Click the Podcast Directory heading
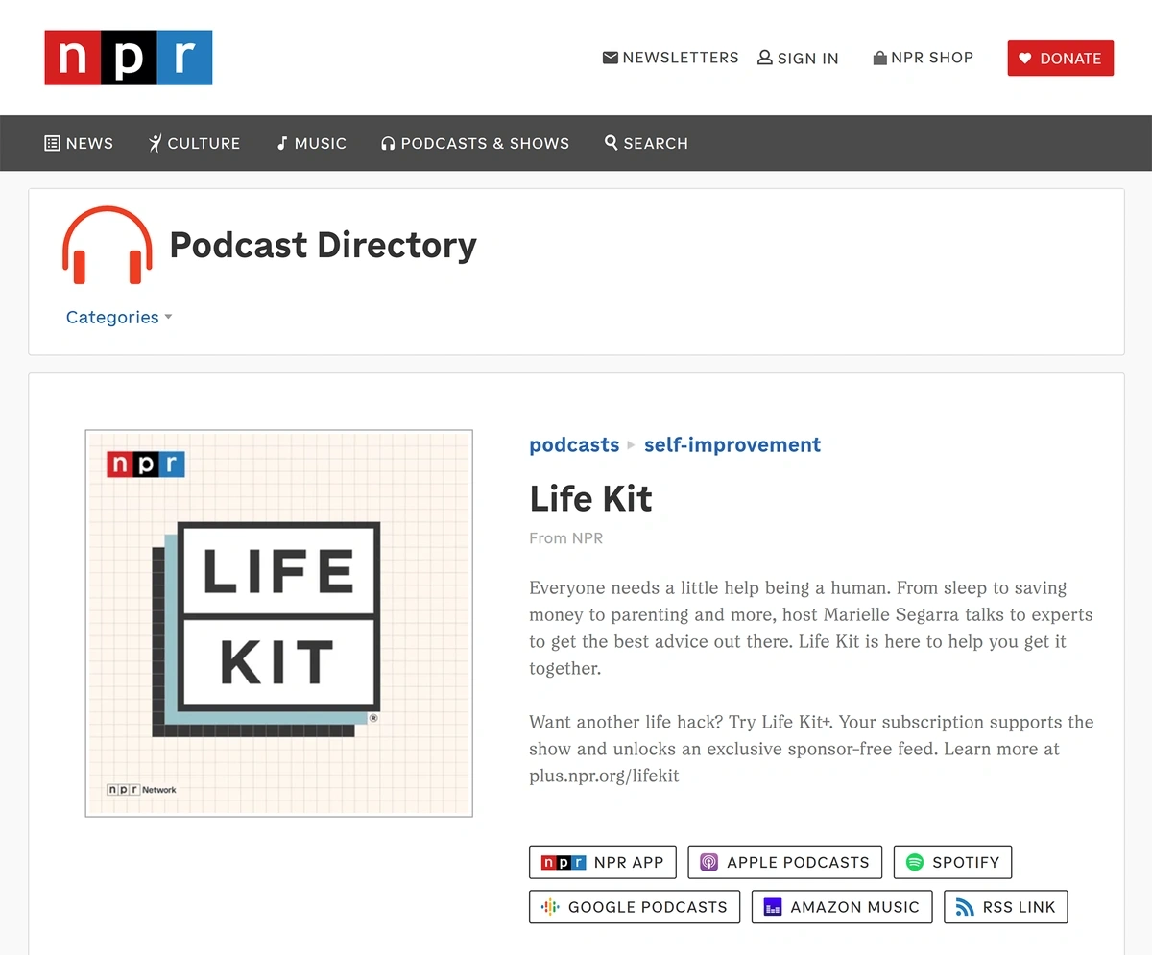Viewport: 1152px width, 955px height. coord(323,245)
